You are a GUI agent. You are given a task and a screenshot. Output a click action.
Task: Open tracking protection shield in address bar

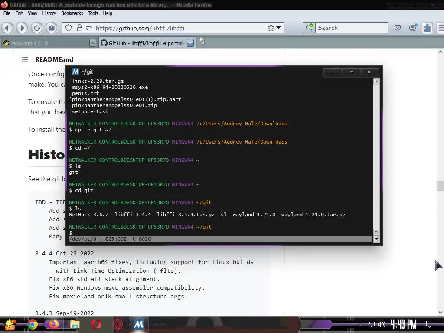[x=69, y=28]
